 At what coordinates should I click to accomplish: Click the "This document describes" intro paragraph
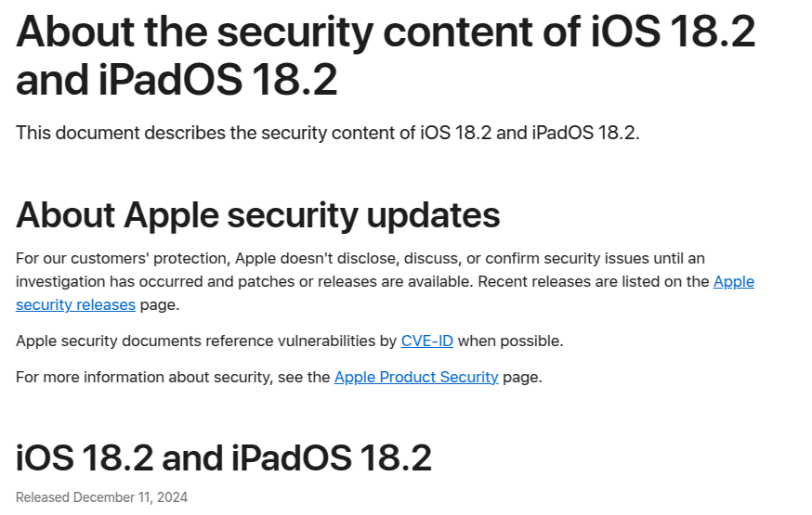[327, 133]
